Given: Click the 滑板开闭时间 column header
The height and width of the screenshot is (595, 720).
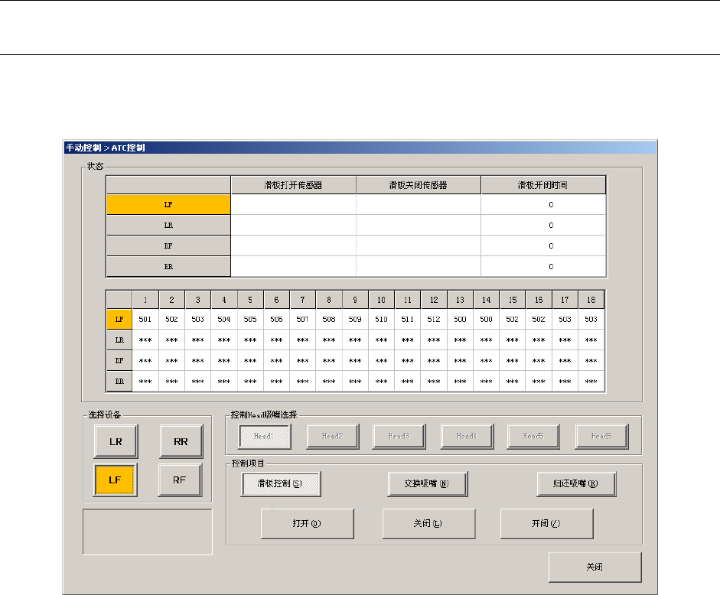Looking at the screenshot, I should 543,185.
